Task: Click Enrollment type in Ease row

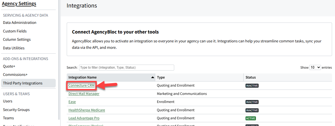Action: point(166,102)
